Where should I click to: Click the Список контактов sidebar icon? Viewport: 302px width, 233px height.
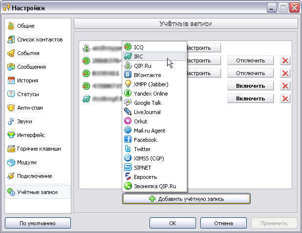[11, 39]
